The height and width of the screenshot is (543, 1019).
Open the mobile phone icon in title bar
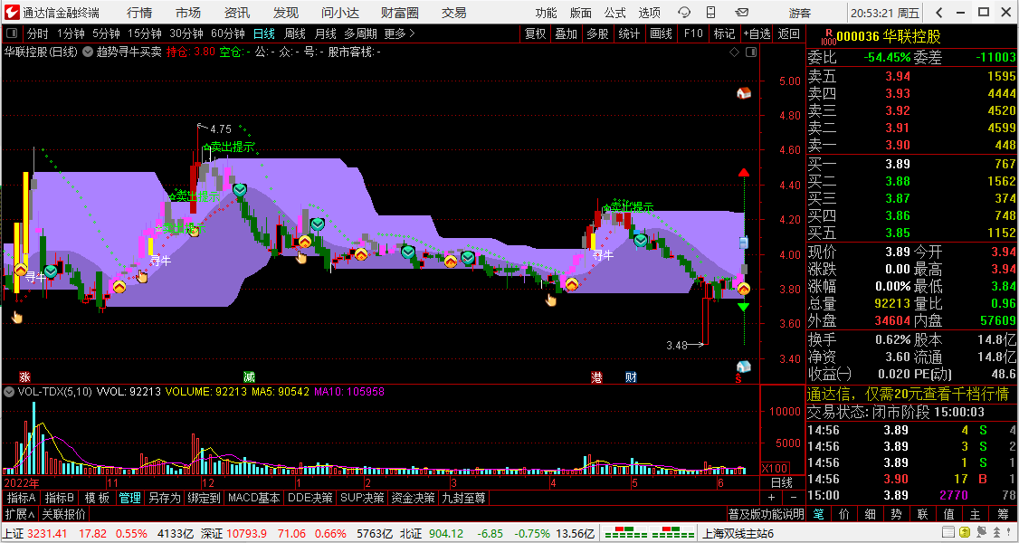[x=711, y=13]
